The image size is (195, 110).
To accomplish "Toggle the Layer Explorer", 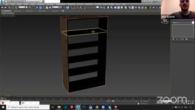I will point(112,8).
